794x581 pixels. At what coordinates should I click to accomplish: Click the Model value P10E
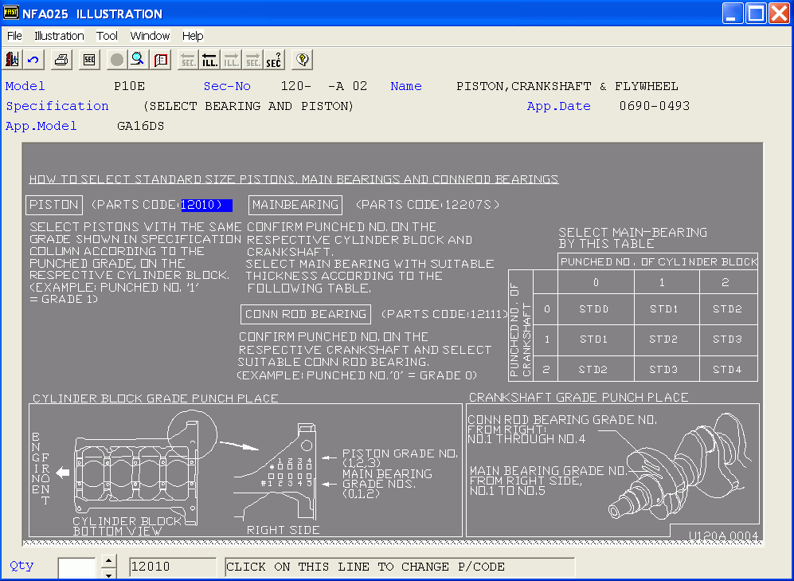(x=130, y=86)
